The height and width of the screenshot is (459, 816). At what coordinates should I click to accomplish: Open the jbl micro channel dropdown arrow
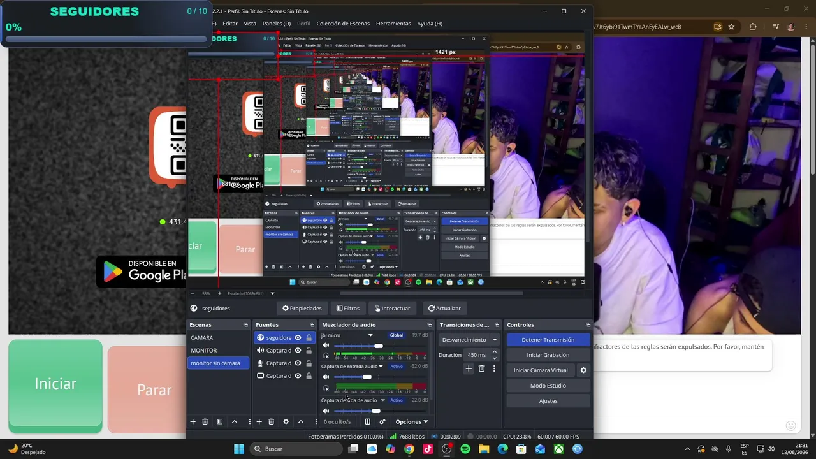[370, 335]
